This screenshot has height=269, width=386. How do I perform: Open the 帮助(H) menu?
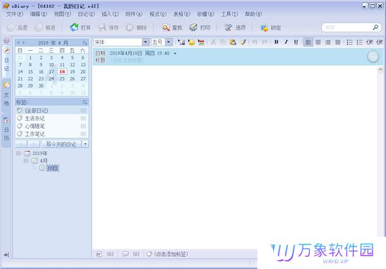click(x=253, y=14)
